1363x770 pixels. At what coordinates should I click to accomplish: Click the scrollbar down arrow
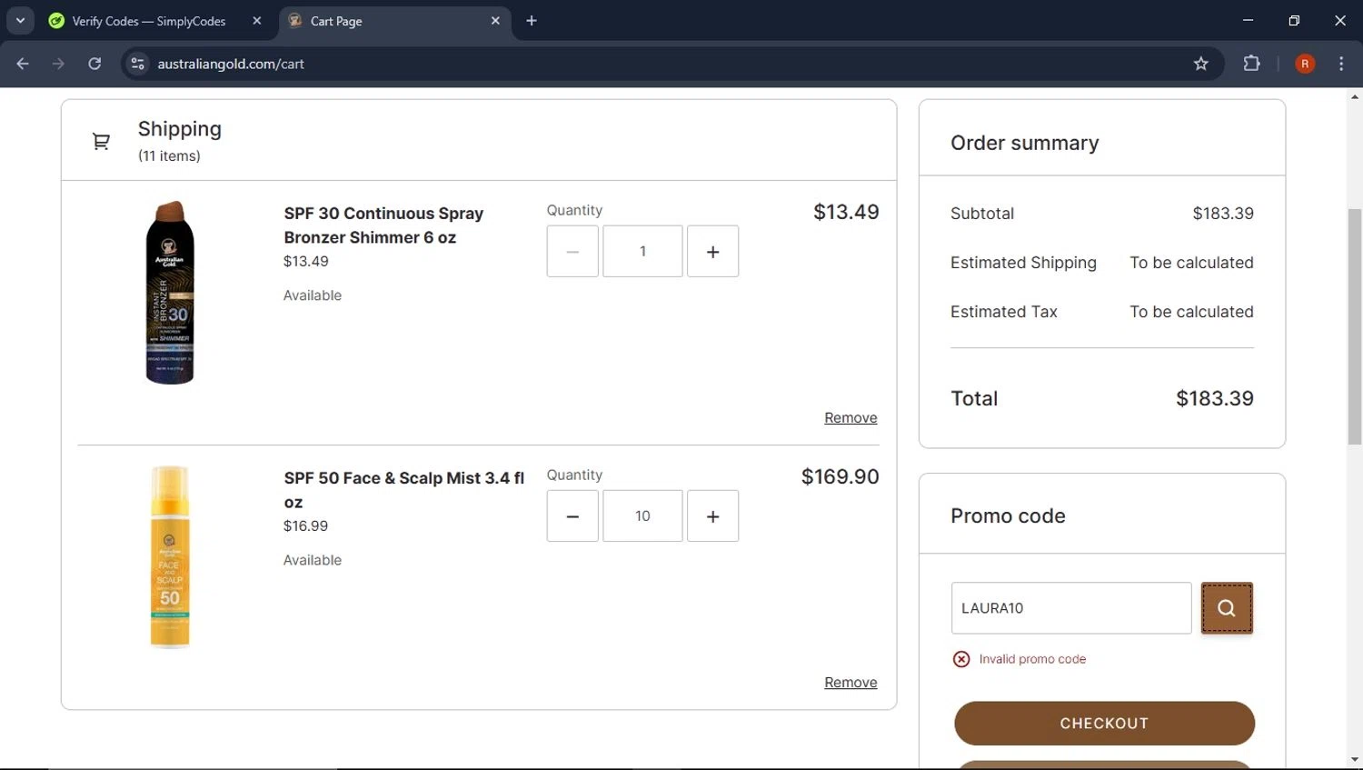1355,759
